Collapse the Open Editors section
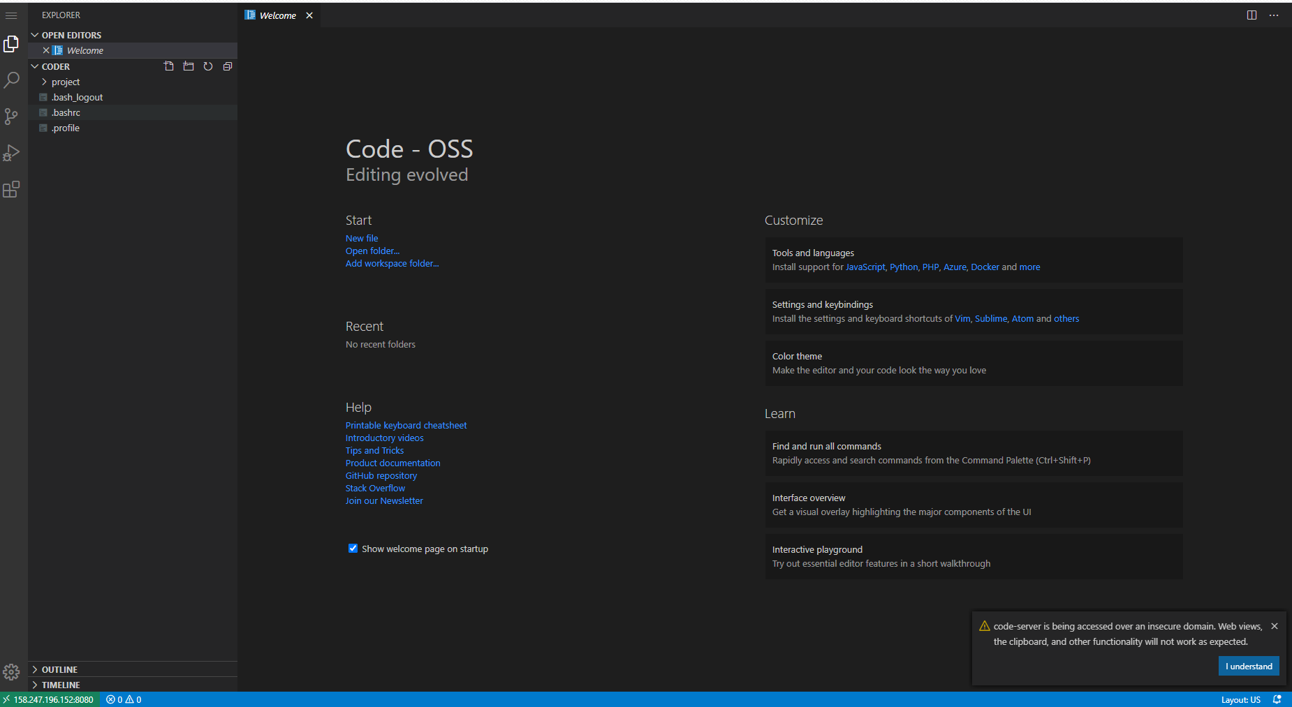 coord(133,35)
